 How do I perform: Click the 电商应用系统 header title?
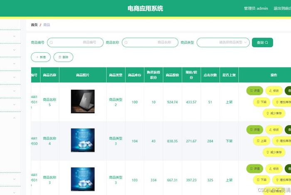[x=145, y=9]
